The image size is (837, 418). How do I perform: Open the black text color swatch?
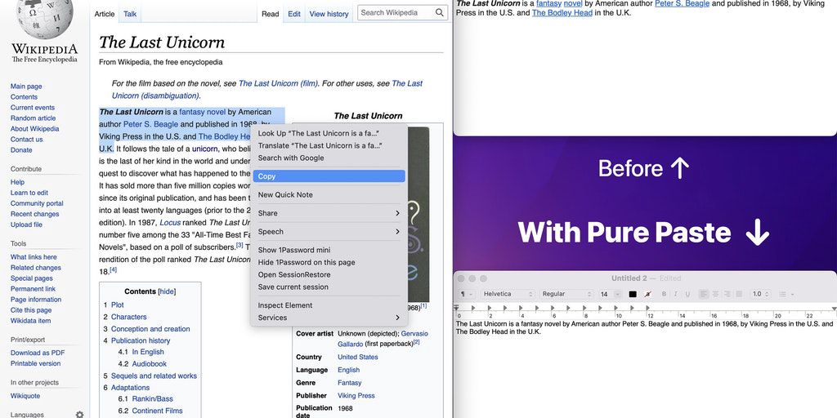[x=633, y=294]
